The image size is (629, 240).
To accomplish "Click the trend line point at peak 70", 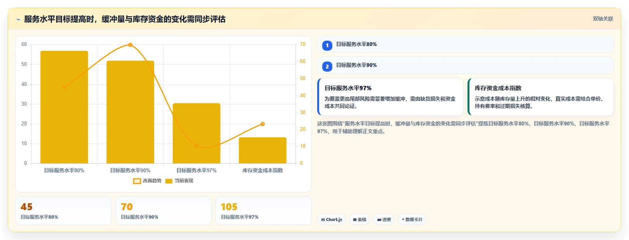I will [131, 45].
